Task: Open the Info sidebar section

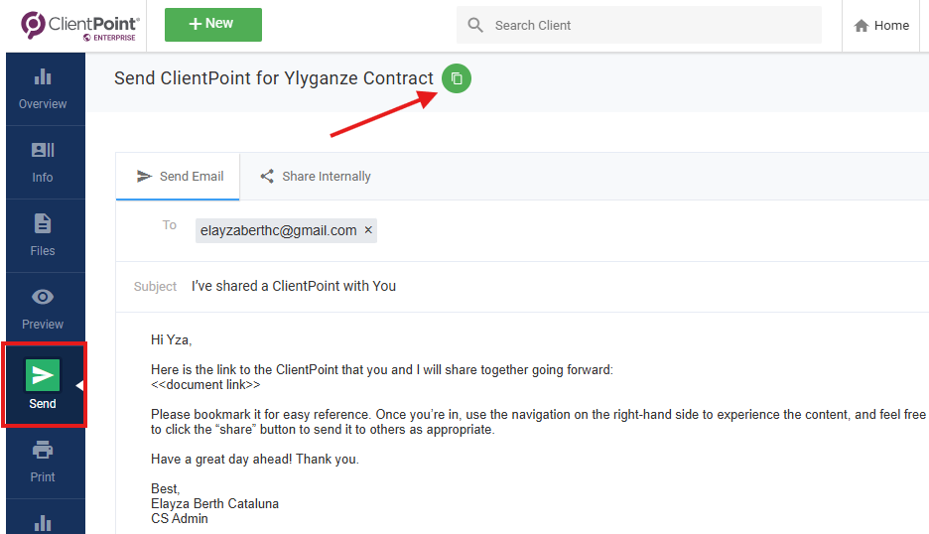Action: 43,163
